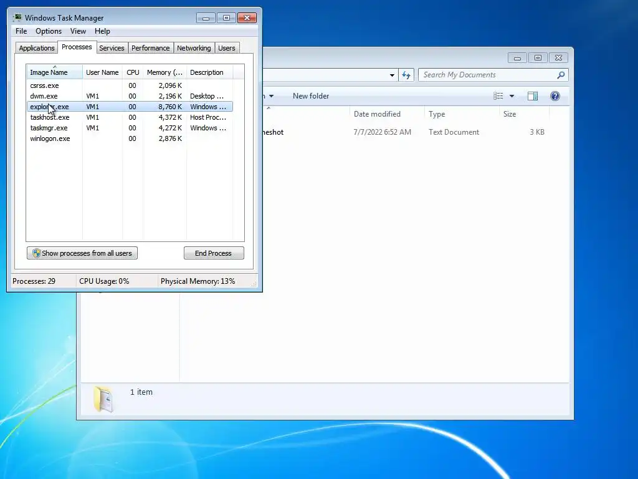Viewport: 638px width, 479px height.
Task: Select the winlogon.exe process row
Action: pyautogui.click(x=130, y=138)
